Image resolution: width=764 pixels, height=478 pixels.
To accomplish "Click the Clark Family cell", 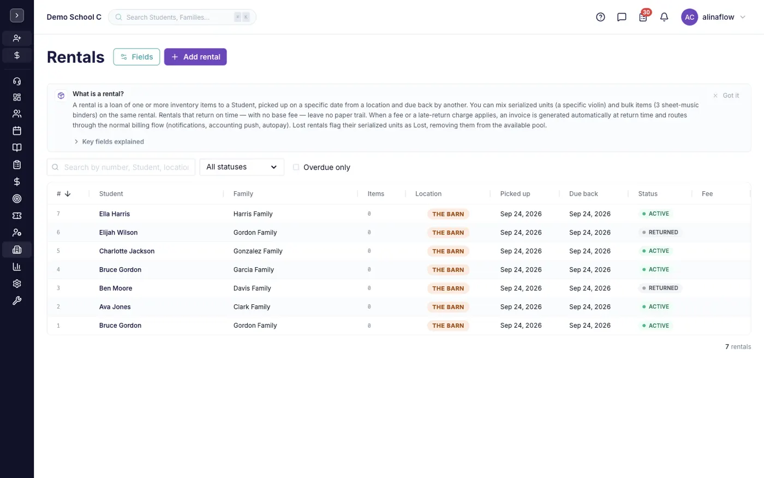I will 252,307.
